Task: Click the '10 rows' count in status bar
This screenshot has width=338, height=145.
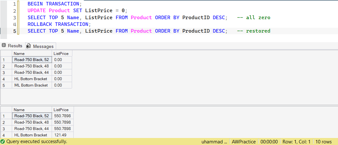Action: tap(324, 142)
